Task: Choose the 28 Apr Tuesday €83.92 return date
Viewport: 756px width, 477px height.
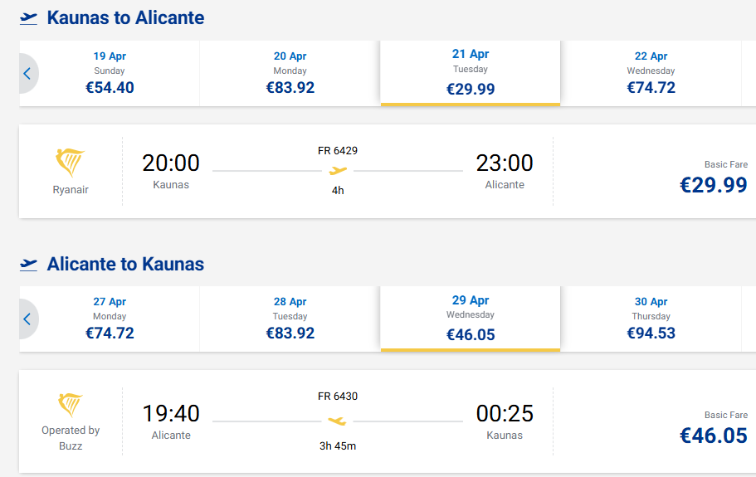Action: coord(290,319)
